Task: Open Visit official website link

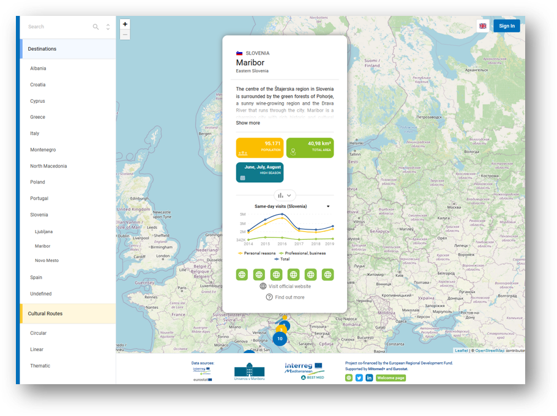Action: coord(285,286)
